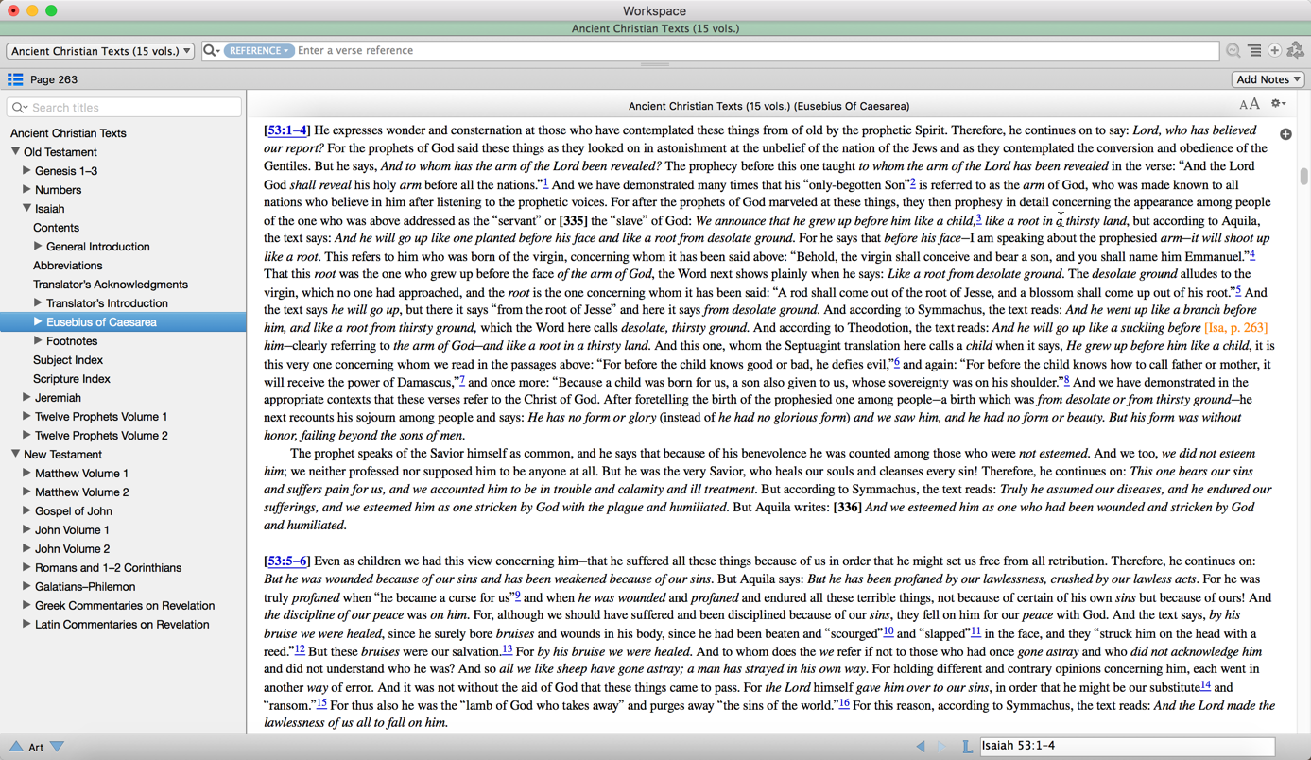
Task: Expand the Jeremiah node
Action: click(26, 397)
